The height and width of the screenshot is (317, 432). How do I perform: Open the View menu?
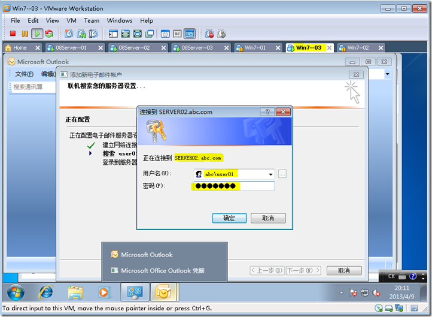coord(52,20)
